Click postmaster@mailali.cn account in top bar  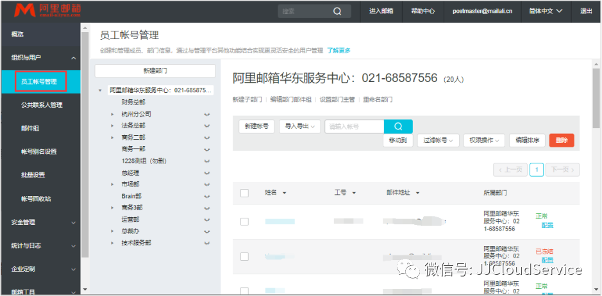pyautogui.click(x=483, y=11)
